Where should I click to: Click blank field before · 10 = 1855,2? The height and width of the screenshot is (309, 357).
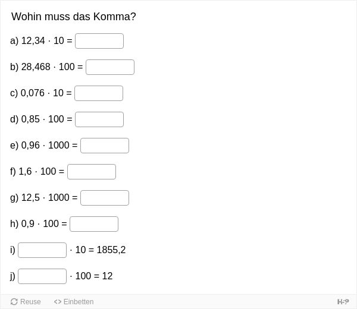click(42, 250)
